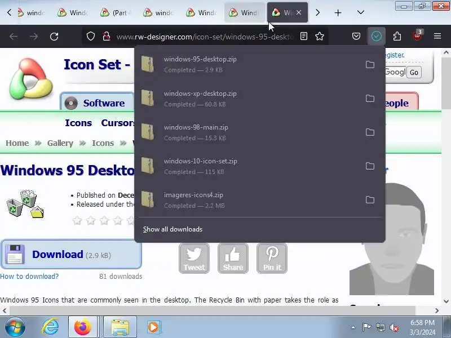Open the Software section tab
Viewport: 451px width, 338px height.
point(97,103)
